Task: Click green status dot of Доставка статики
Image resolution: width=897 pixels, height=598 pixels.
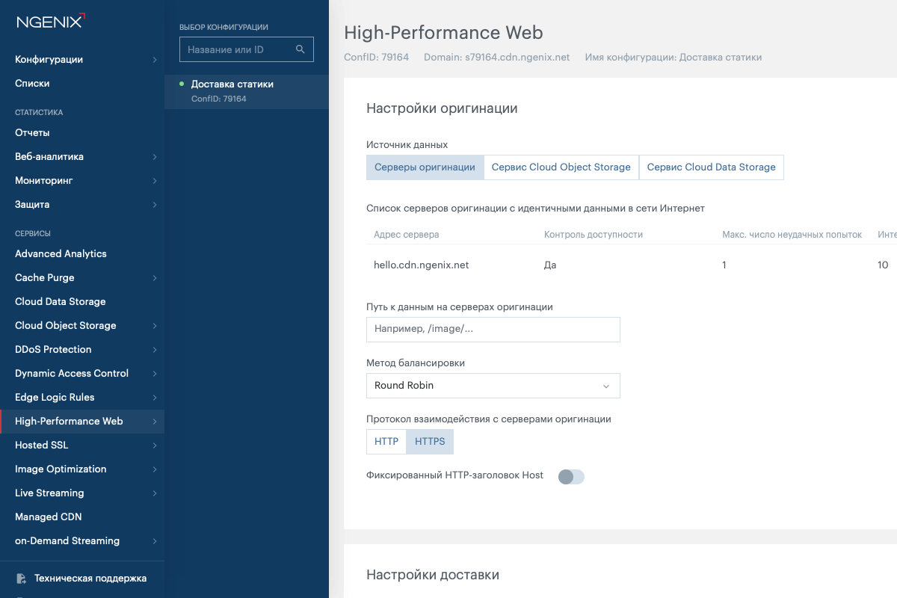Action: click(182, 84)
